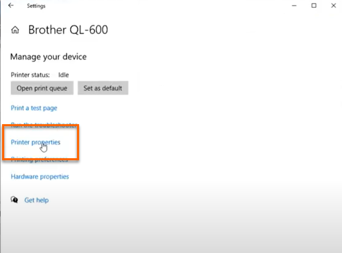Click the Get help chat bubble icon

[15, 200]
